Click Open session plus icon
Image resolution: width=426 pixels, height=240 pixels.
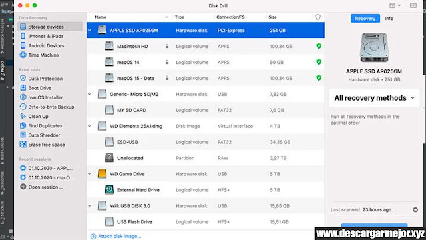click(23, 187)
